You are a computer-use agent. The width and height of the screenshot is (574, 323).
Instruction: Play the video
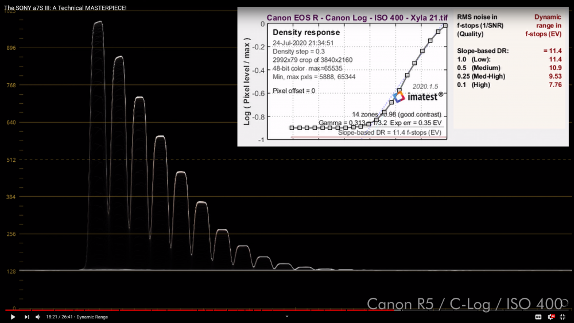13,317
